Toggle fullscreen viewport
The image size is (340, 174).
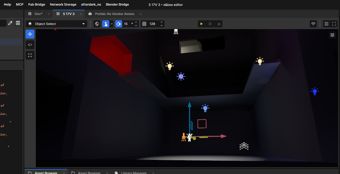pos(334,24)
